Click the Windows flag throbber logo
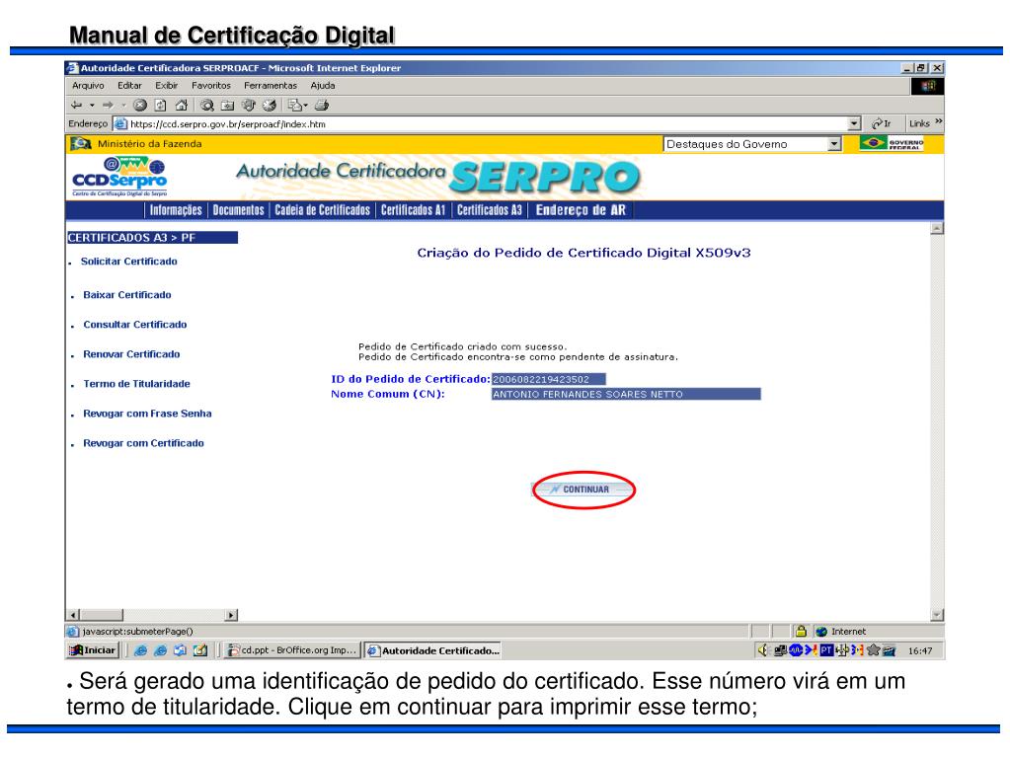Image resolution: width=1010 pixels, height=757 pixels. click(x=927, y=86)
